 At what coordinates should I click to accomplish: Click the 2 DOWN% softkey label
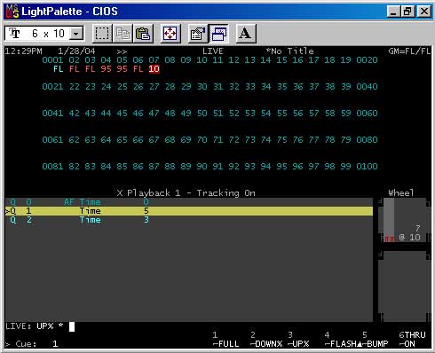point(266,340)
